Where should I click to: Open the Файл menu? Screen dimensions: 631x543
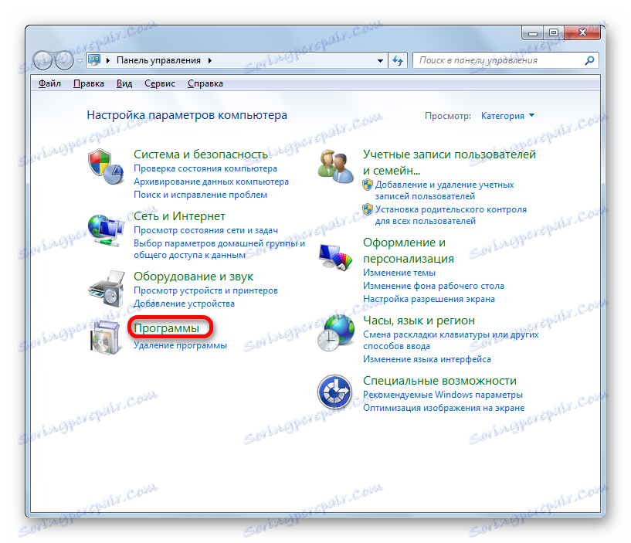pyautogui.click(x=50, y=83)
